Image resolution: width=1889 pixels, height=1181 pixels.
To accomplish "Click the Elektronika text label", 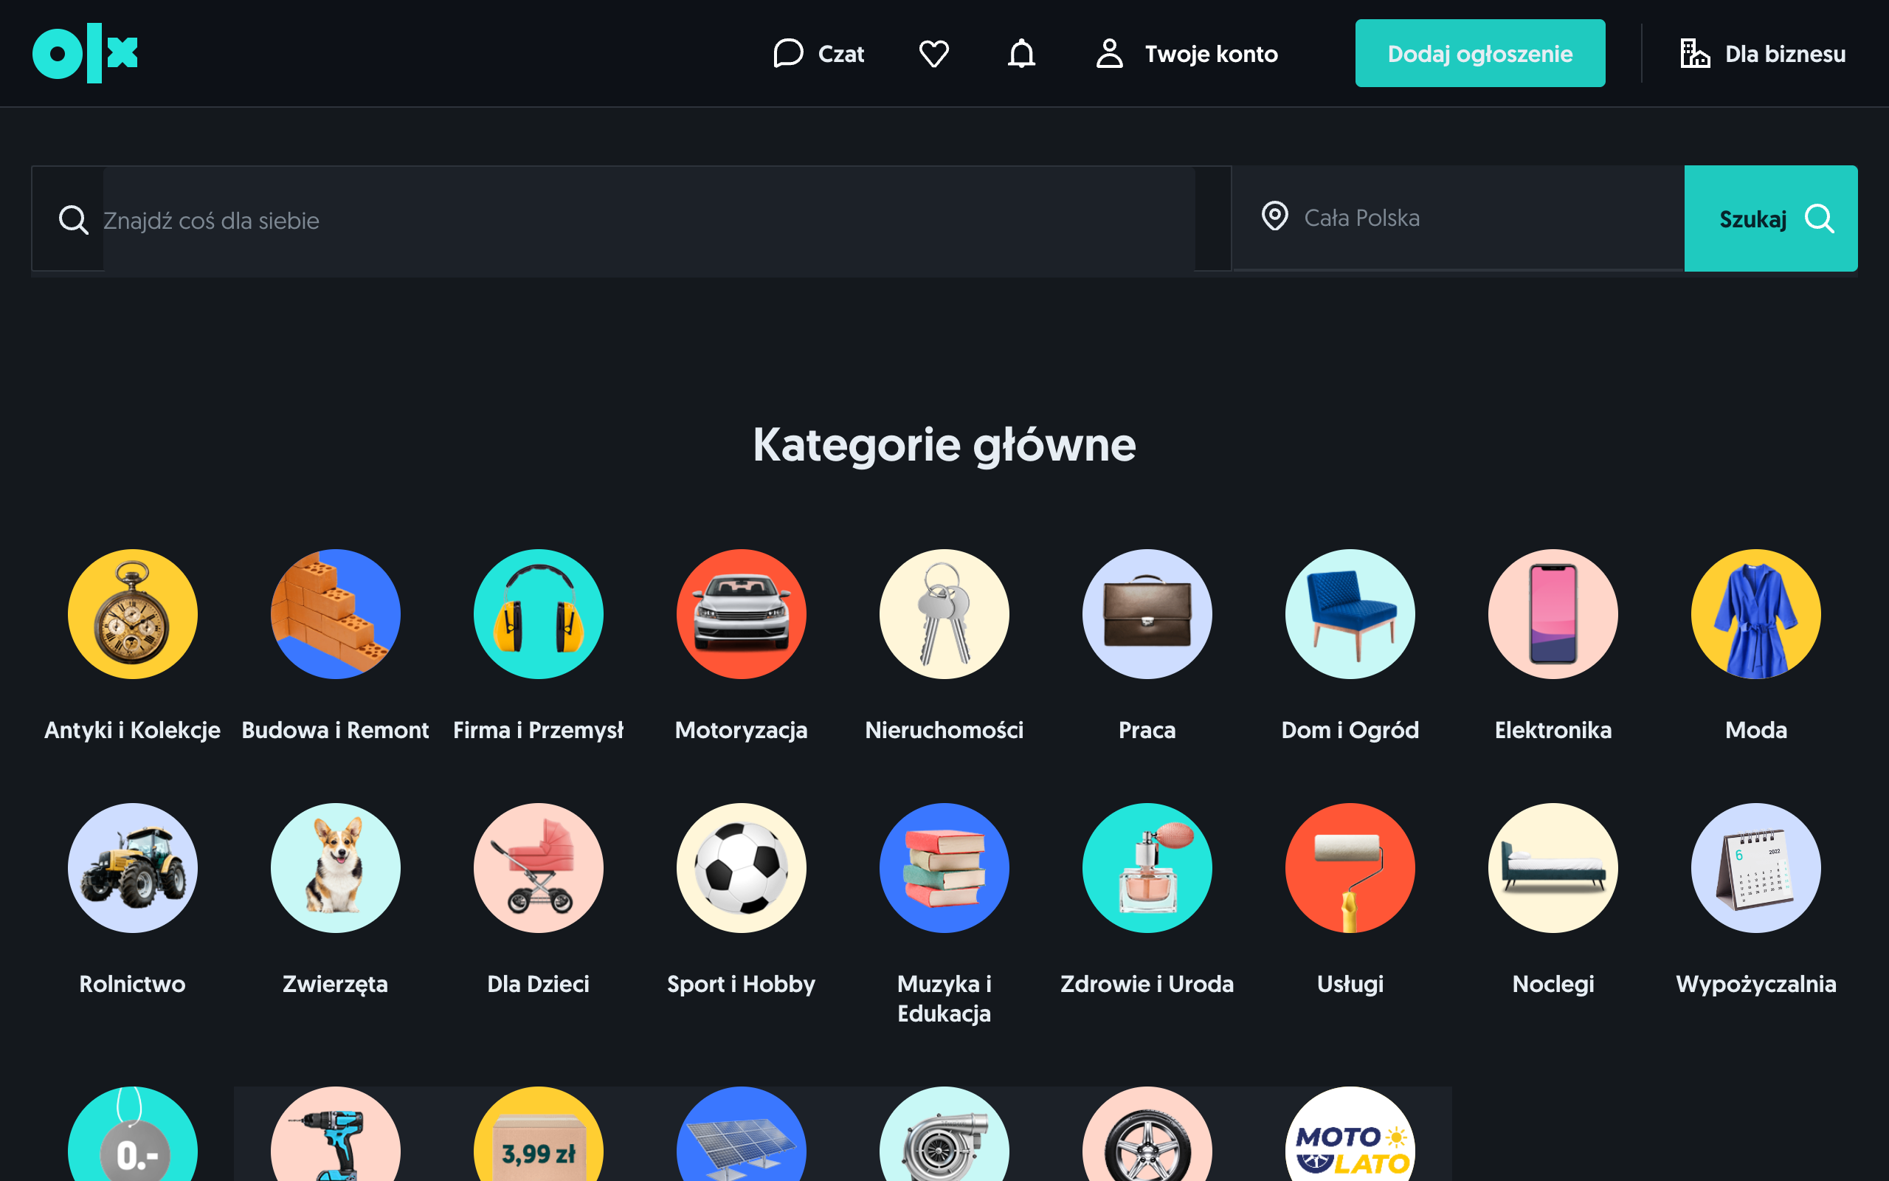I will [x=1553, y=730].
